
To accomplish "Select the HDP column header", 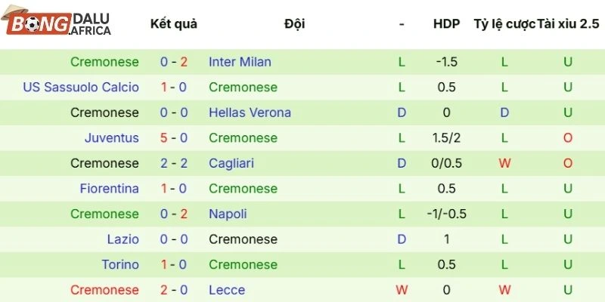I will [x=446, y=23].
